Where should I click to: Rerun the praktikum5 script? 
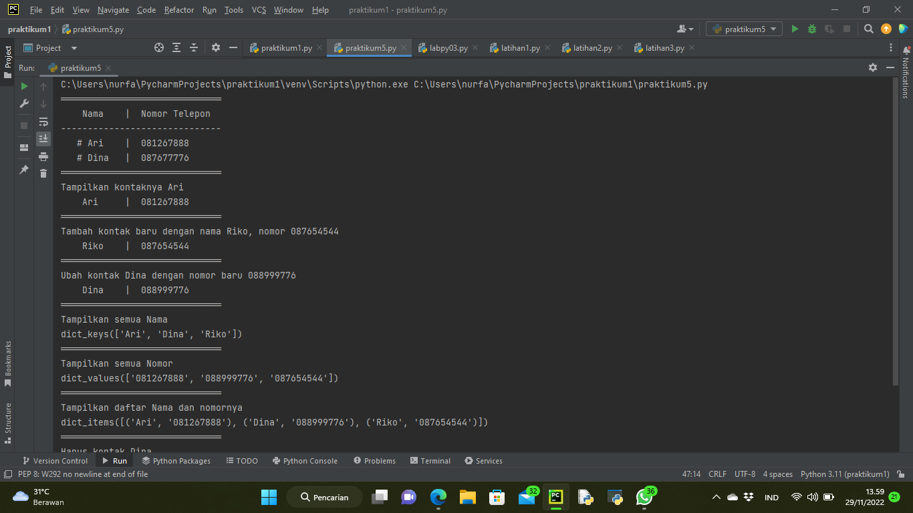click(x=23, y=88)
